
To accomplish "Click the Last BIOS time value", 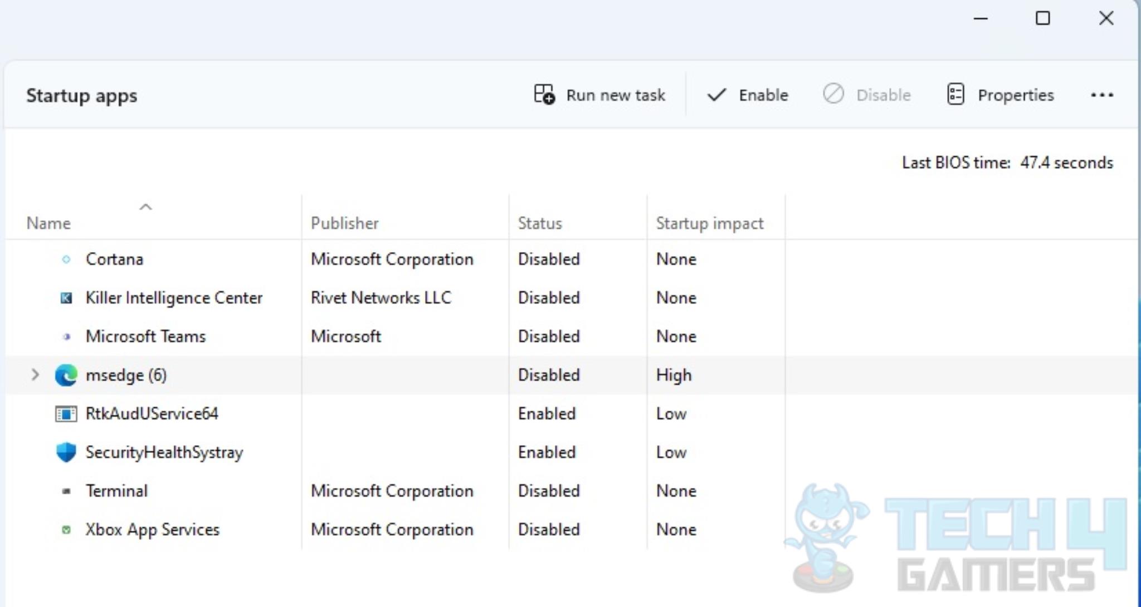I will pyautogui.click(x=1066, y=162).
